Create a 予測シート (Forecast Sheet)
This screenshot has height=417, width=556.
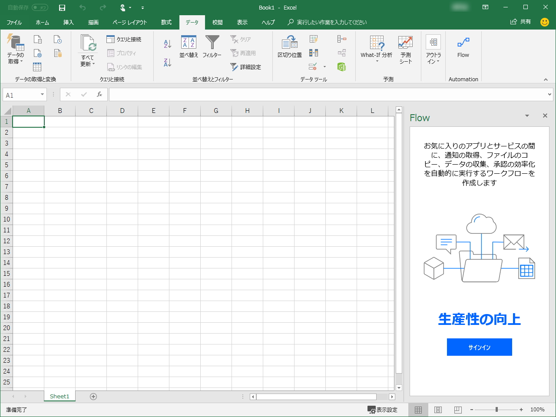[405, 49]
